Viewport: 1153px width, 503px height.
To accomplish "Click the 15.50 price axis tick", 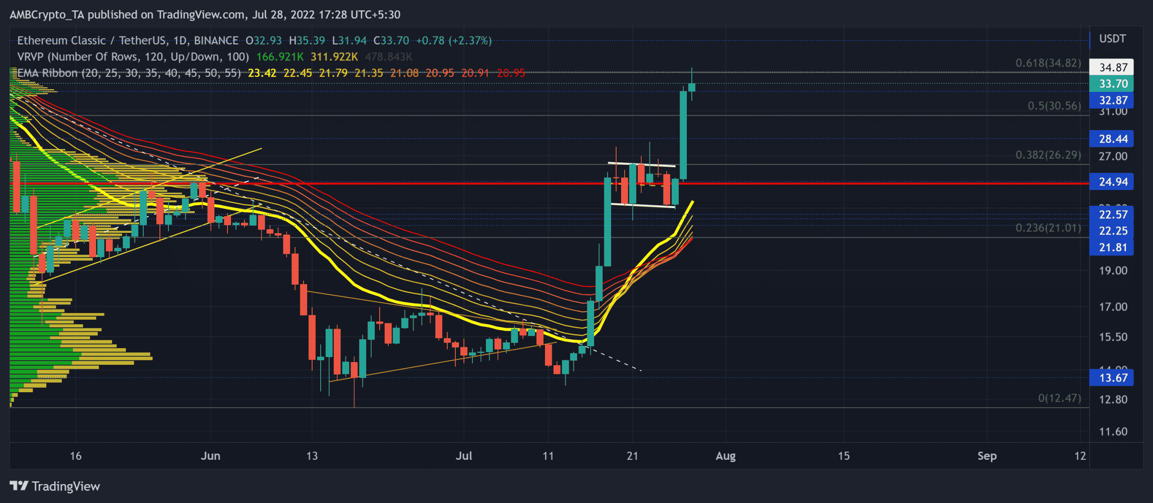I will click(1113, 337).
